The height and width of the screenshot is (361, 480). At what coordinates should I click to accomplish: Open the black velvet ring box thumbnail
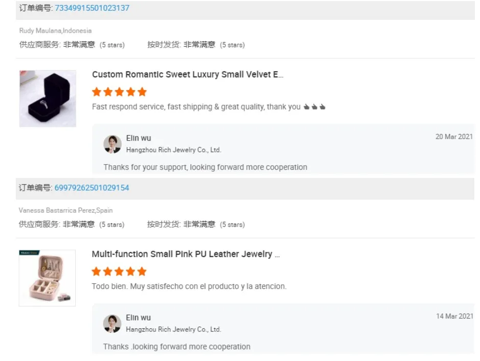(x=48, y=99)
